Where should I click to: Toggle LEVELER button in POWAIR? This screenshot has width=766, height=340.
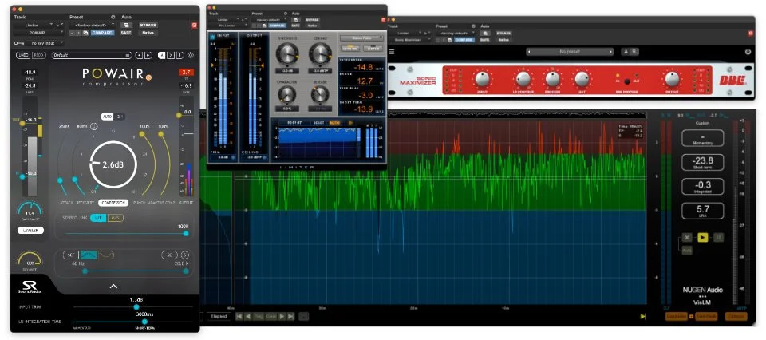point(31,230)
